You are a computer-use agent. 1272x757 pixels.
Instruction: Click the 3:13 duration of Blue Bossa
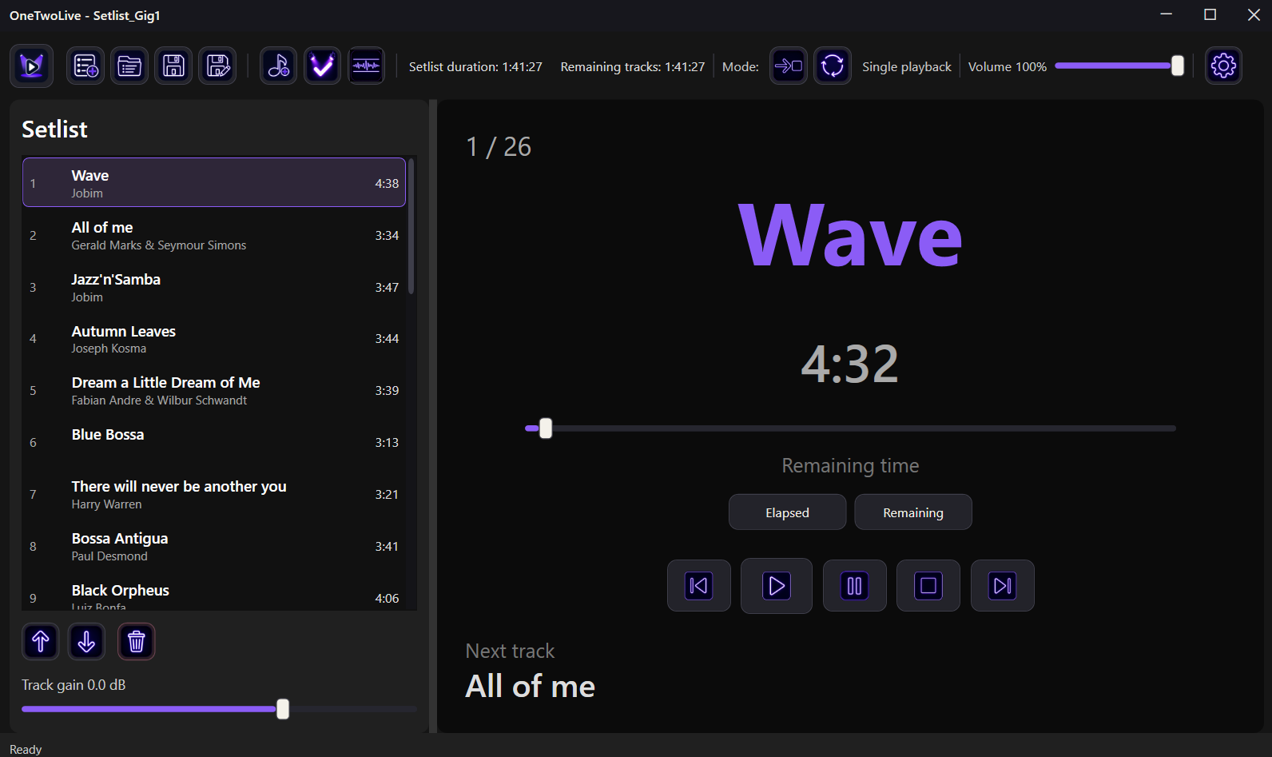point(387,443)
